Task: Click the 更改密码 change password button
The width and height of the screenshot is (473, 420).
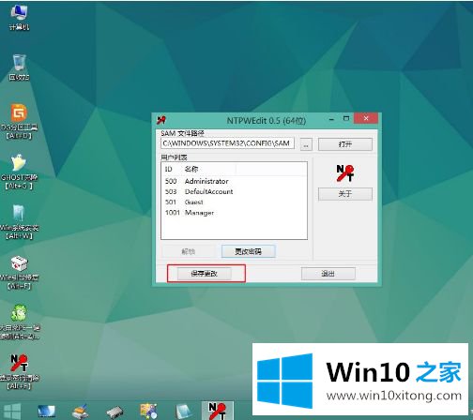Action: pyautogui.click(x=249, y=251)
